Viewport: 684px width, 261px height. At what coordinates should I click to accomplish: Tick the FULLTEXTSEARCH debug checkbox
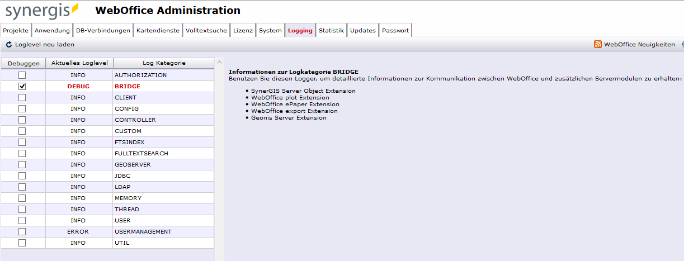[22, 153]
